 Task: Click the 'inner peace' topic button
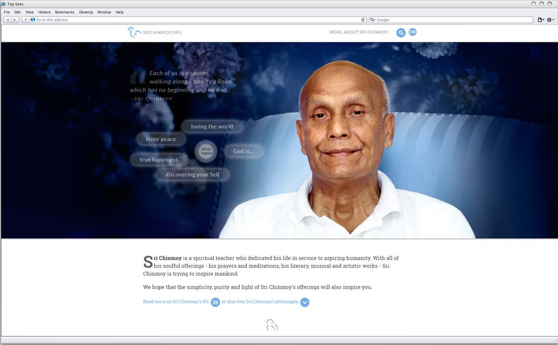(x=161, y=139)
